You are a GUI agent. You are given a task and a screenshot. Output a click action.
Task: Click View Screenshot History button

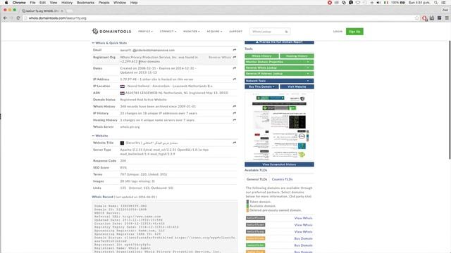tap(279, 164)
